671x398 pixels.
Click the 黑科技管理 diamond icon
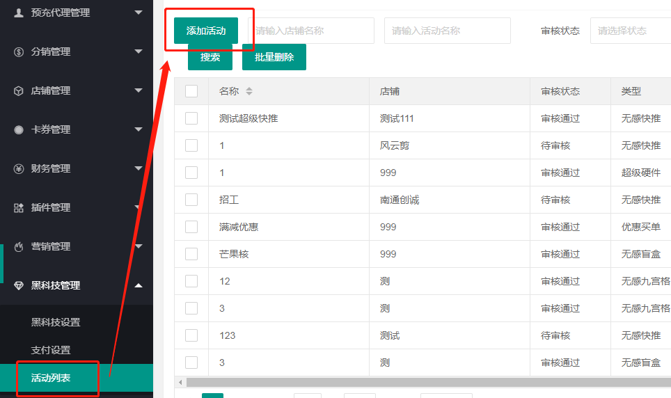point(18,286)
